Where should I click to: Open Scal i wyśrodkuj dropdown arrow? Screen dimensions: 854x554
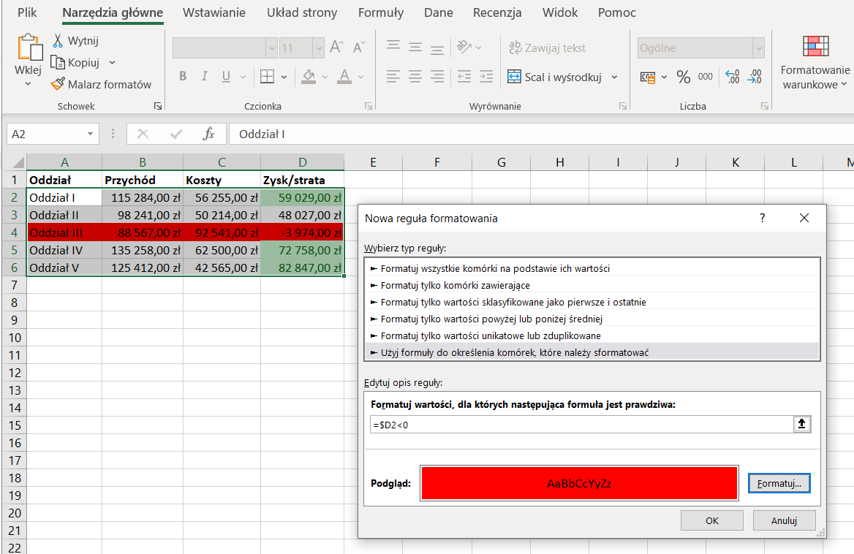[614, 77]
